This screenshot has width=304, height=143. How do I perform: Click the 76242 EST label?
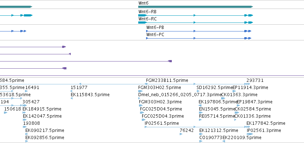pos(187,130)
